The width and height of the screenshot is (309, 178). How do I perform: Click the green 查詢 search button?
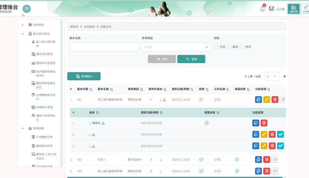coord(191,59)
